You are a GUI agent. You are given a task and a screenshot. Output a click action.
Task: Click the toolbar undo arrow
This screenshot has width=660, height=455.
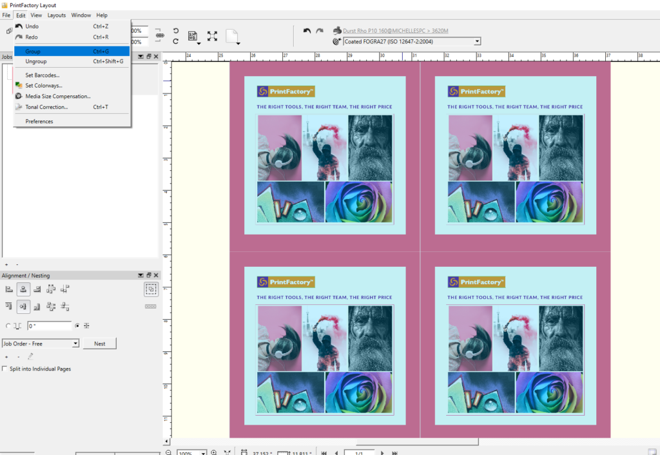307,31
